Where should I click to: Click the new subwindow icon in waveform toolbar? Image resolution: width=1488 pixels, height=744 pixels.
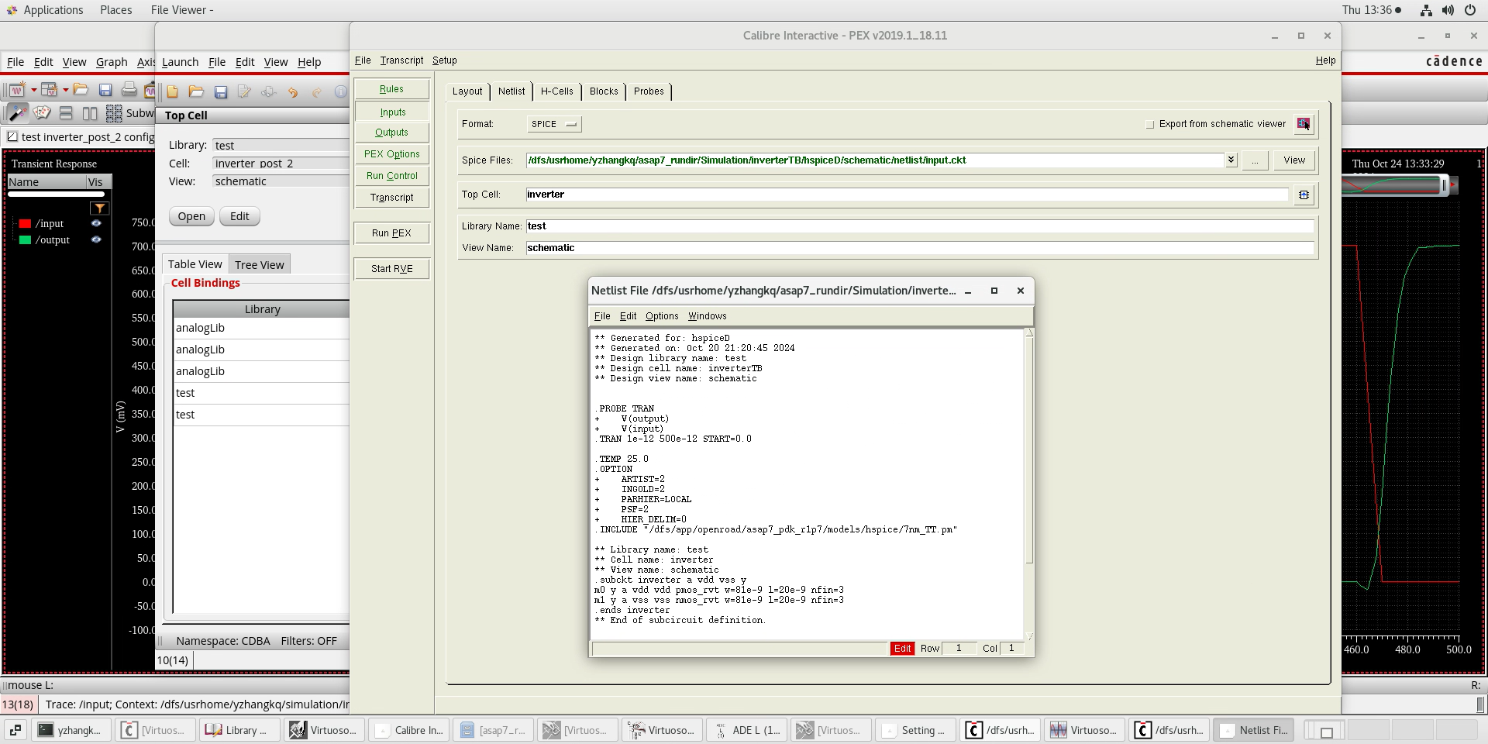point(49,90)
